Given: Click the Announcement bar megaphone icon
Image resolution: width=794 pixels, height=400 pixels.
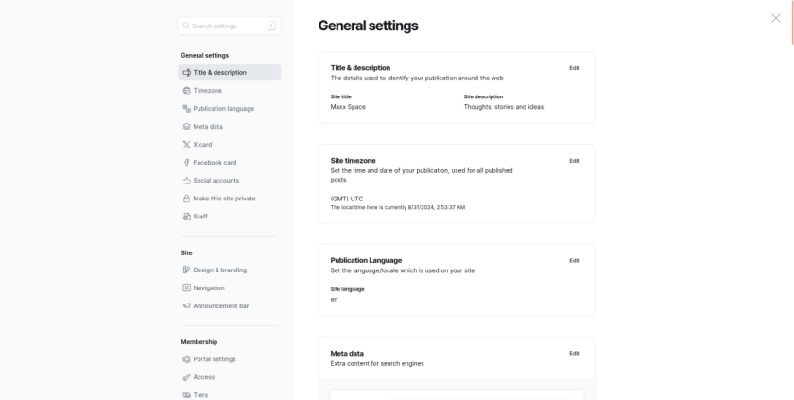Looking at the screenshot, I should tap(186, 305).
